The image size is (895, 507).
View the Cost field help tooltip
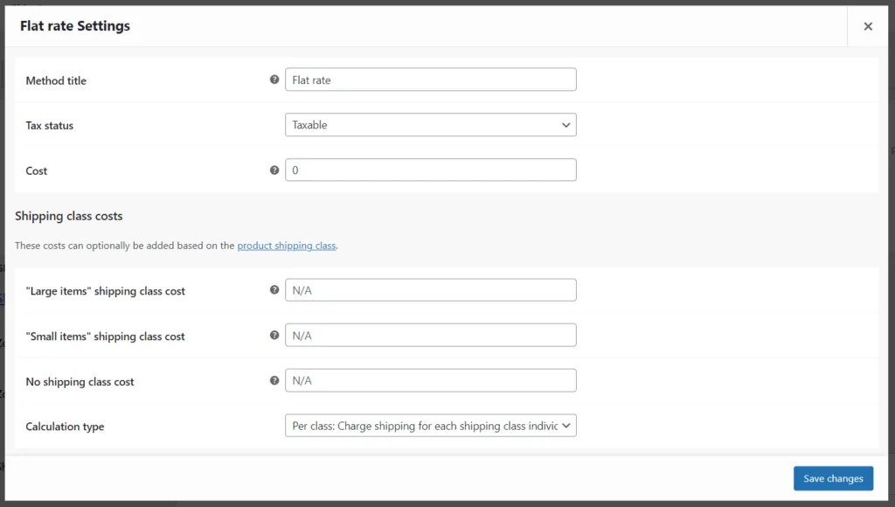pos(274,170)
